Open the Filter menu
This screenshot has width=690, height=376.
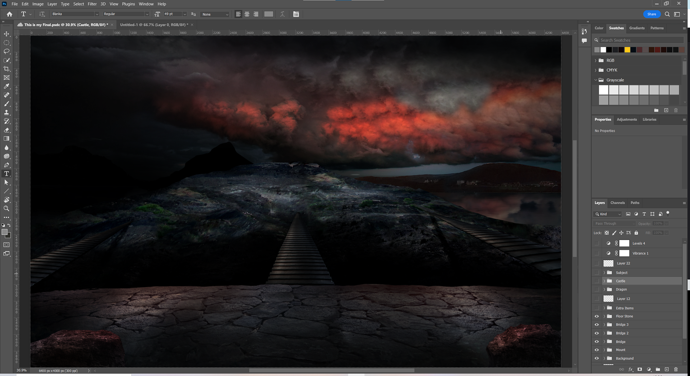92,4
